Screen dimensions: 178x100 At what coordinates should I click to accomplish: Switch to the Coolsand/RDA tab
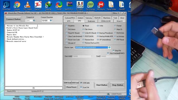(70, 18)
